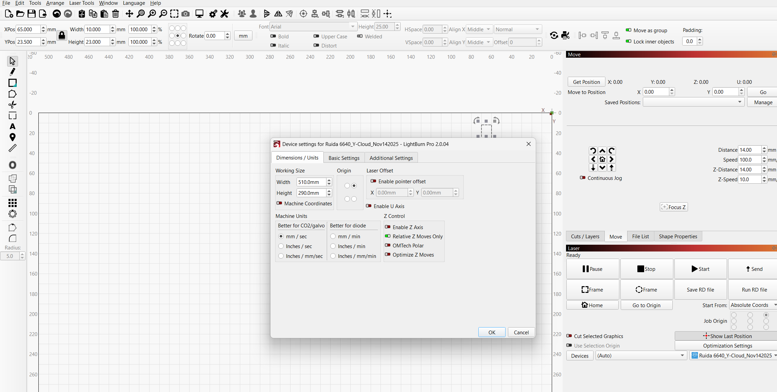The width and height of the screenshot is (777, 392).
Task: Switch to Basic Settings tab
Action: click(x=344, y=158)
